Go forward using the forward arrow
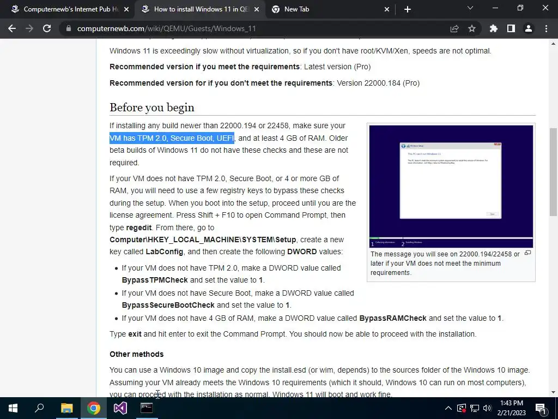The image size is (558, 419). point(29,28)
